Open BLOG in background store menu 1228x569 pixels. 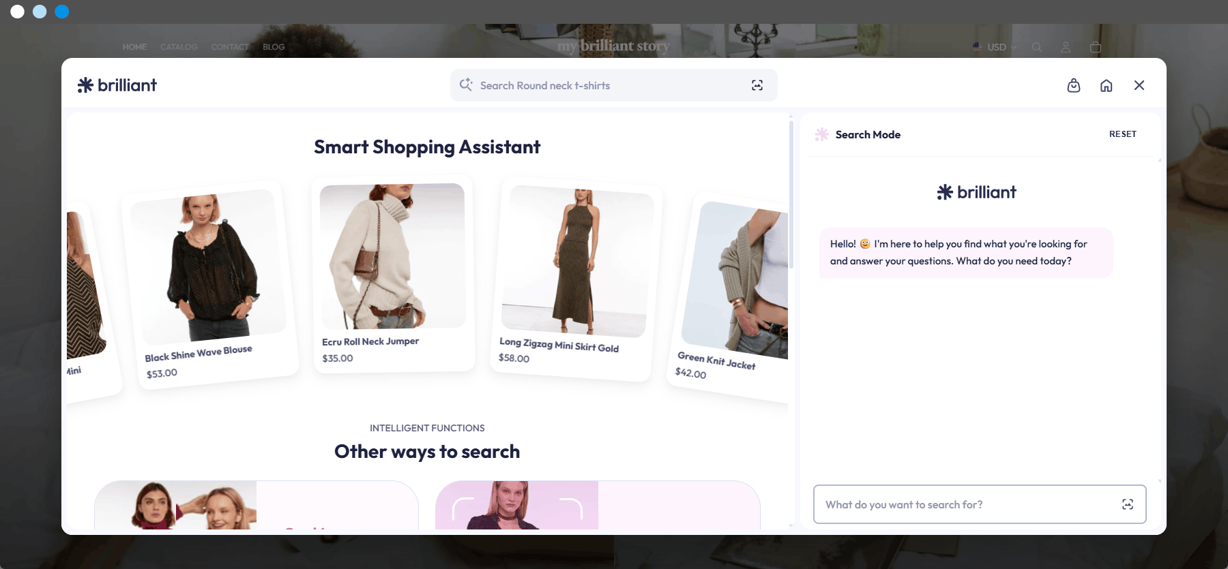coord(274,47)
